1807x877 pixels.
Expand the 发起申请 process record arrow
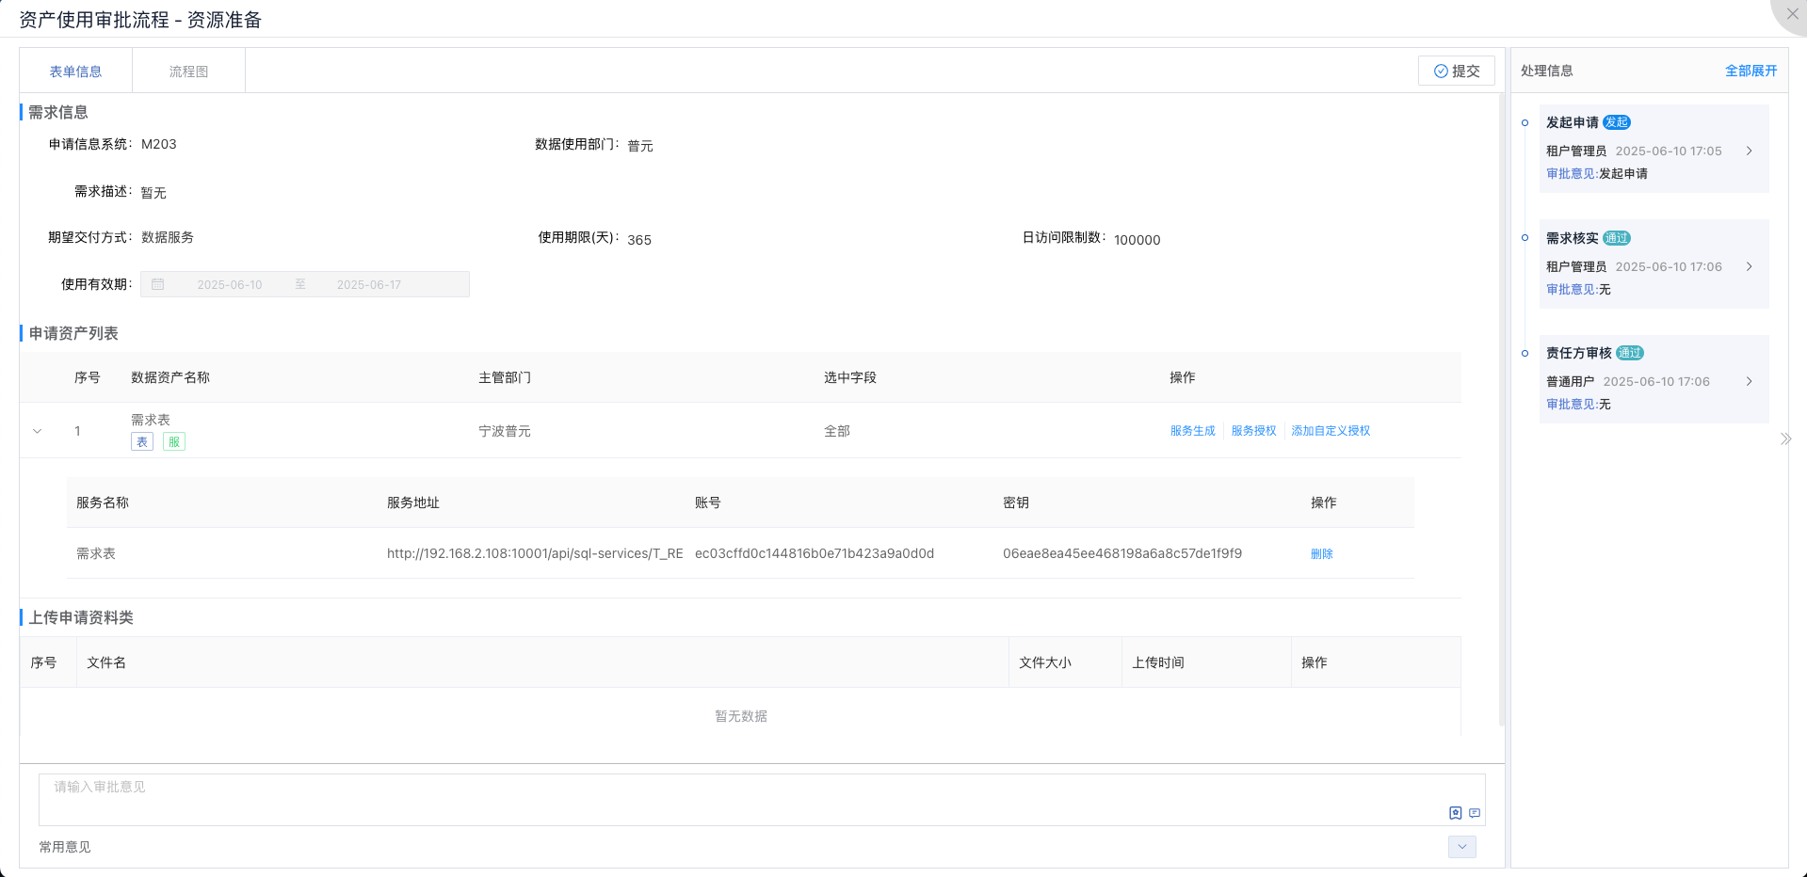1749,151
